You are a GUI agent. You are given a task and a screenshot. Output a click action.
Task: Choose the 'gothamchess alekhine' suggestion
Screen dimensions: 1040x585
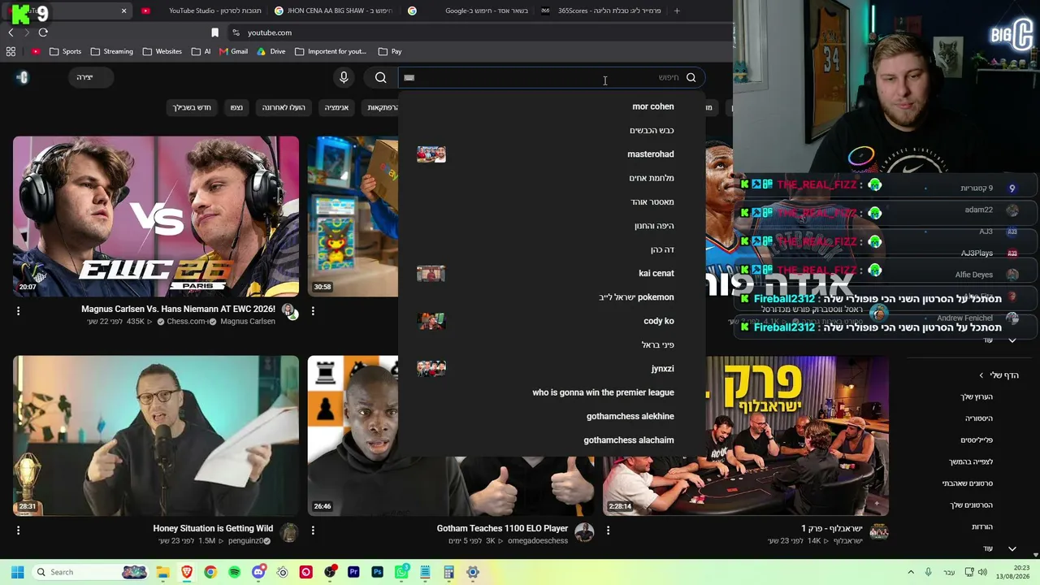(552, 417)
